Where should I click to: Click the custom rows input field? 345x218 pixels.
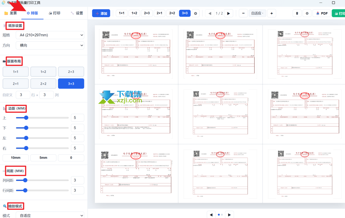[x=23, y=95]
